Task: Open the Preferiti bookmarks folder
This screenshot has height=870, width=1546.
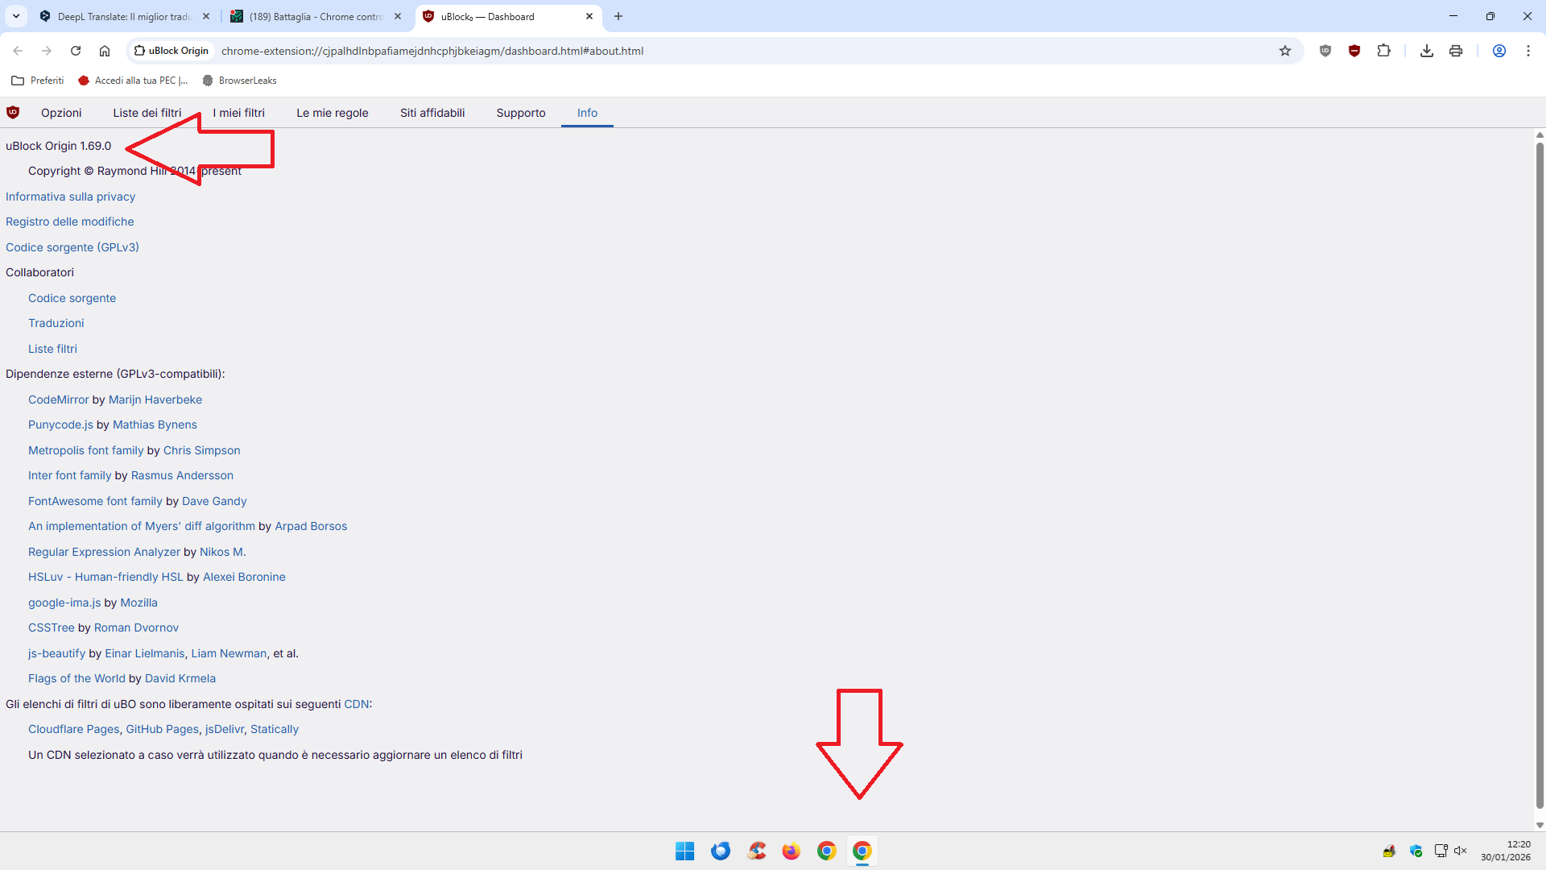Action: pyautogui.click(x=38, y=81)
